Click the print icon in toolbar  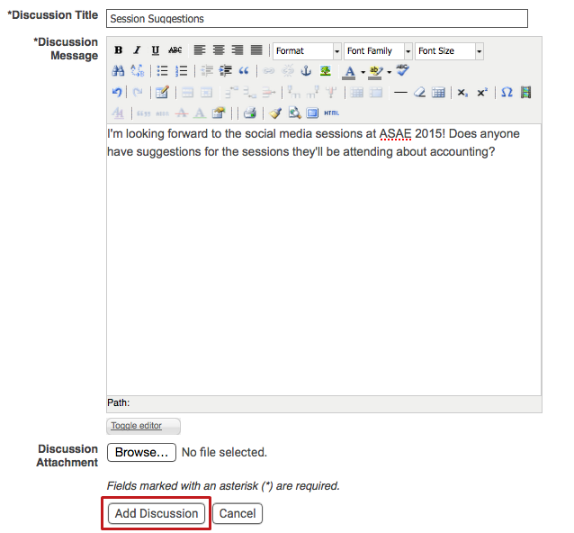coord(250,113)
